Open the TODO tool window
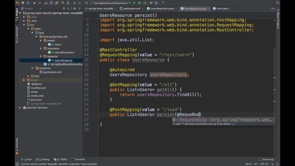Screen dimensions: 295x166 coord(60,160)
